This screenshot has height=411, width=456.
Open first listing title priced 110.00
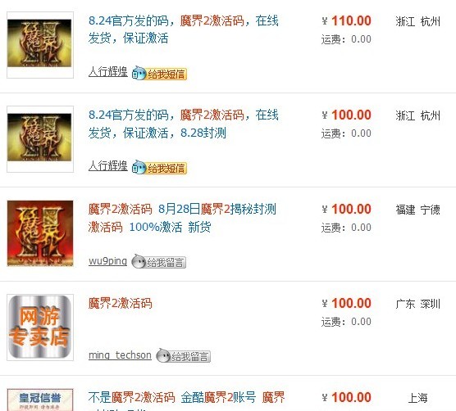click(x=183, y=29)
